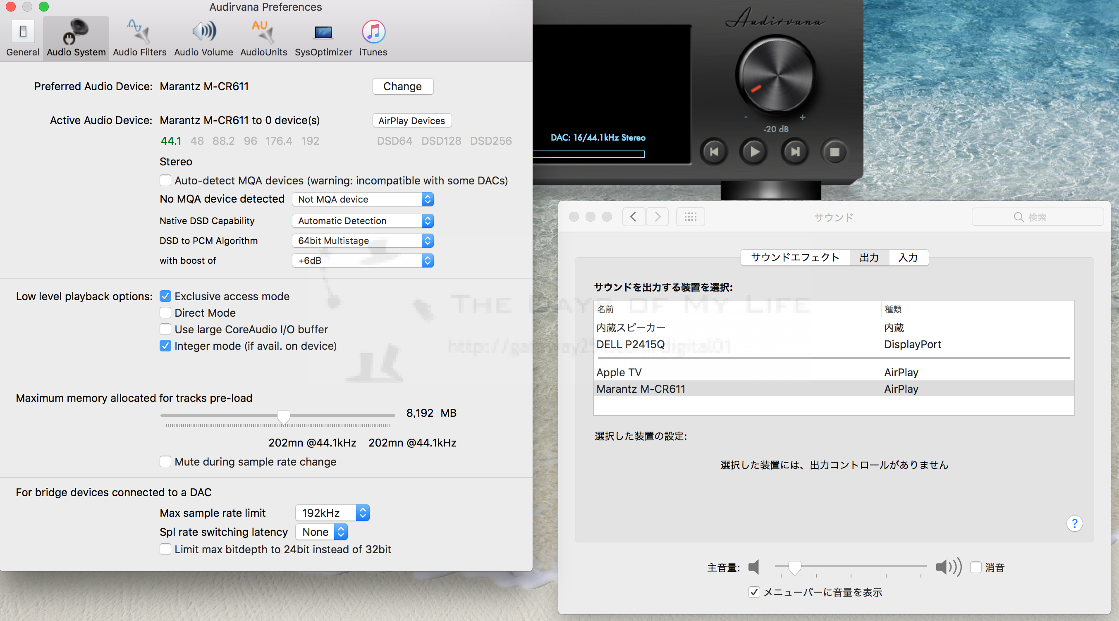Go back in the Sound preferences window
Screen dimensions: 1119x621
coord(634,217)
